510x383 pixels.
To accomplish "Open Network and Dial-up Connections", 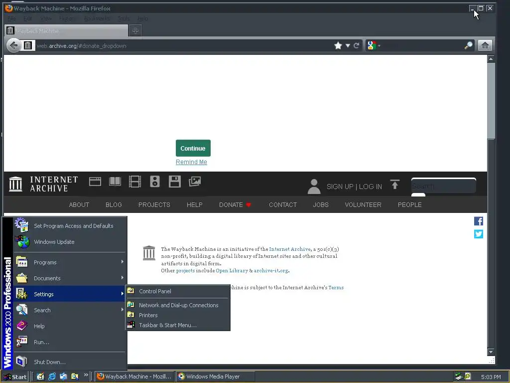I will 178,305.
